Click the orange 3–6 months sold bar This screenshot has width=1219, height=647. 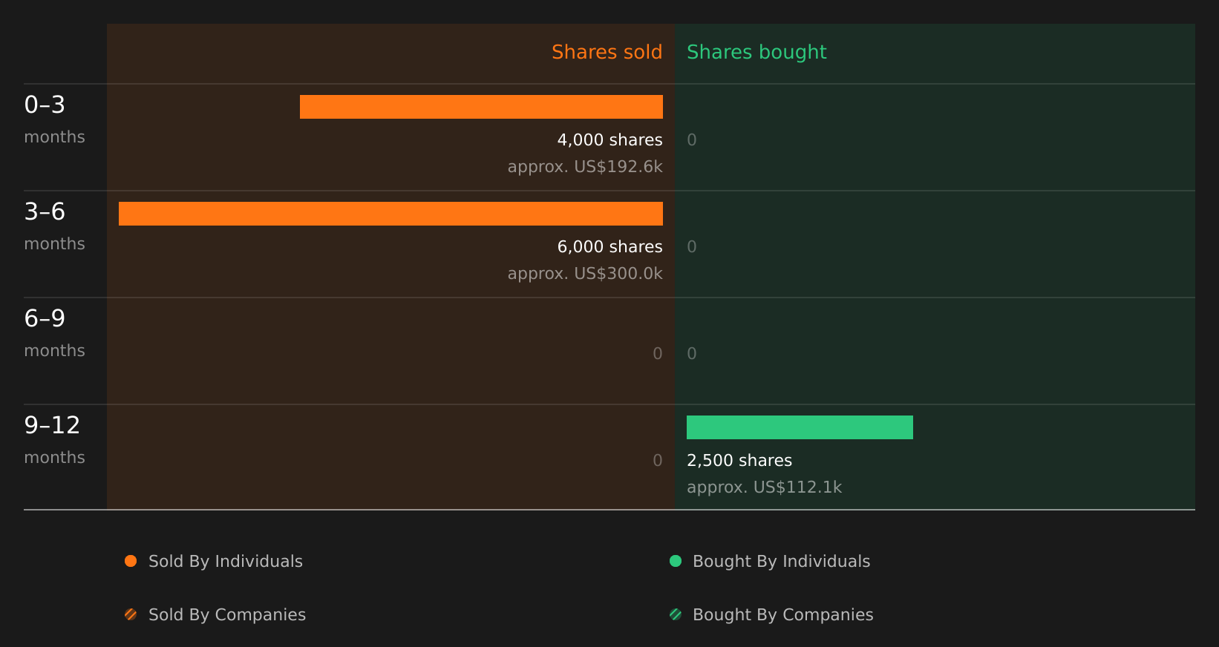390,214
